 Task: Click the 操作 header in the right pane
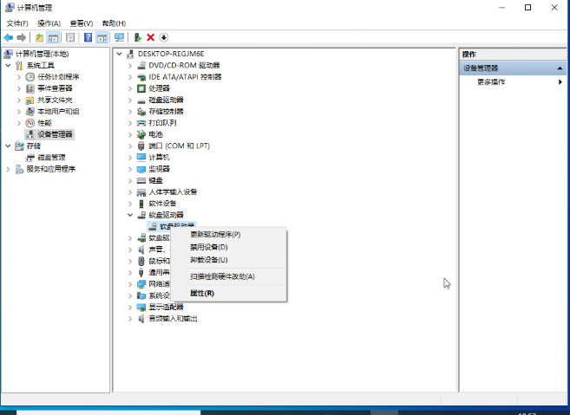tap(469, 54)
